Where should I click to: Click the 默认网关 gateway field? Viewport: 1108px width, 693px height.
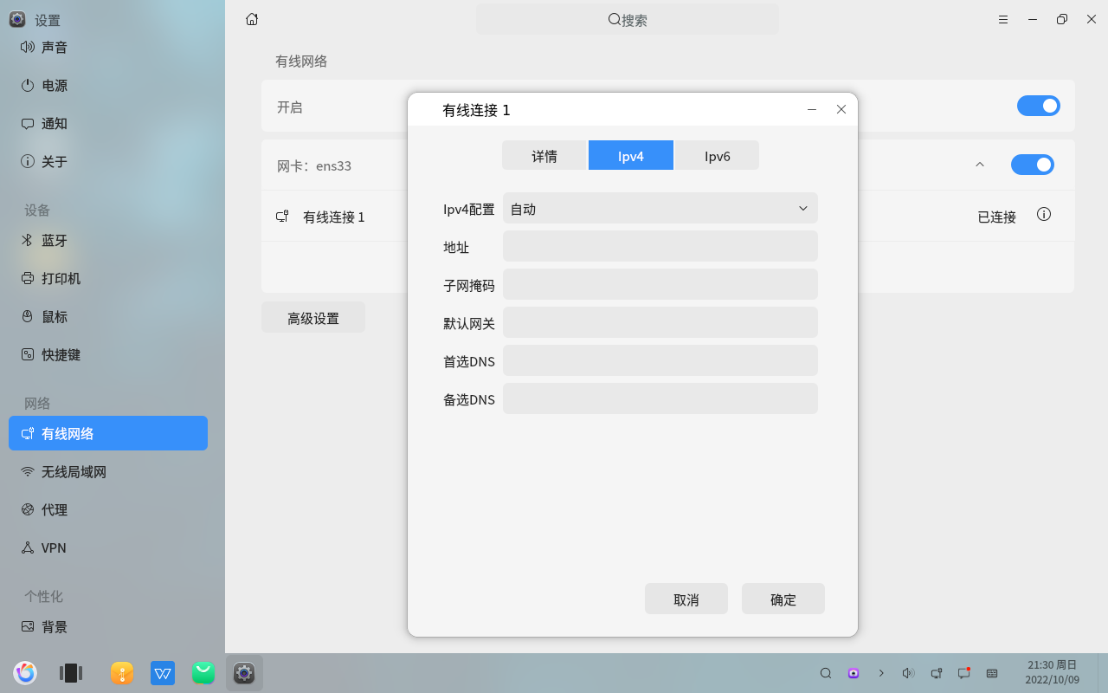pos(660,322)
